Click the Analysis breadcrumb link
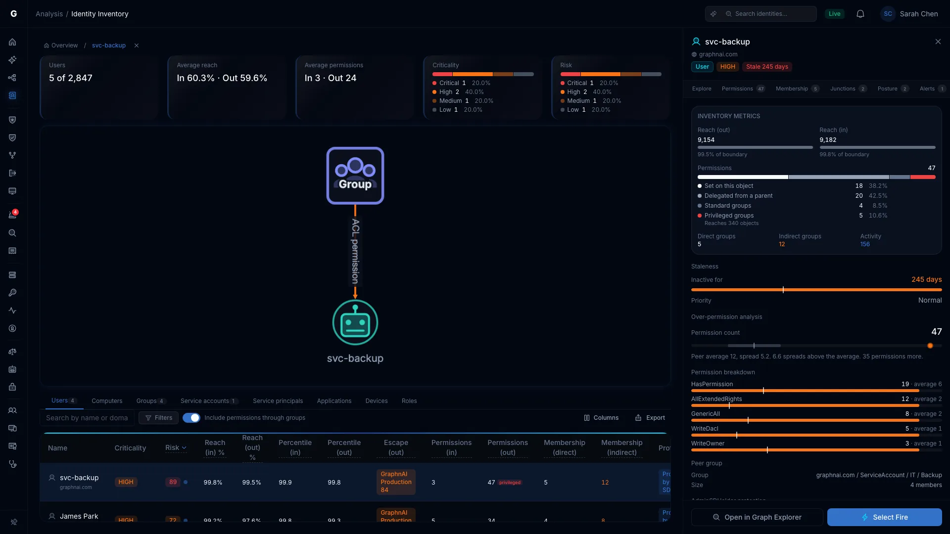This screenshot has height=534, width=950. click(49, 14)
